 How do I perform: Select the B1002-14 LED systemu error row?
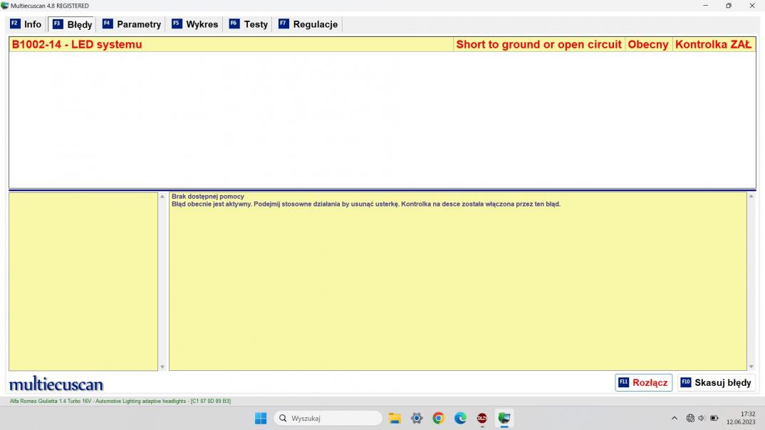[x=382, y=44]
